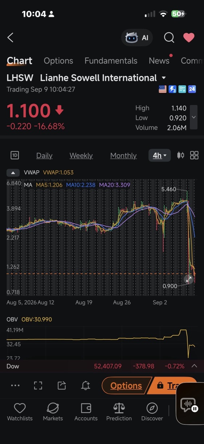The height and width of the screenshot is (444, 204).
Task: Open the 4h interval dropdown
Action: [x=159, y=156]
